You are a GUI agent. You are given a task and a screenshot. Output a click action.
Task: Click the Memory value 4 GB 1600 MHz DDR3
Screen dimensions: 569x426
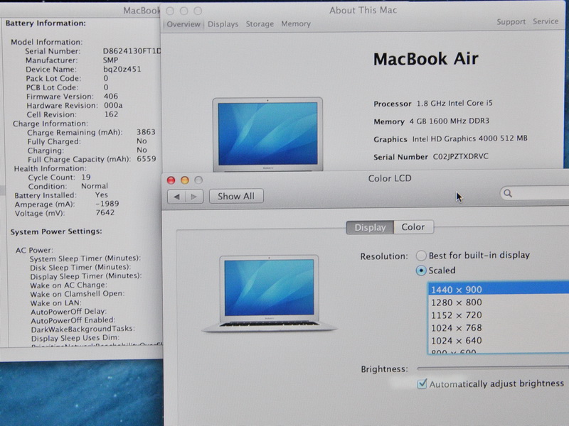tap(450, 121)
